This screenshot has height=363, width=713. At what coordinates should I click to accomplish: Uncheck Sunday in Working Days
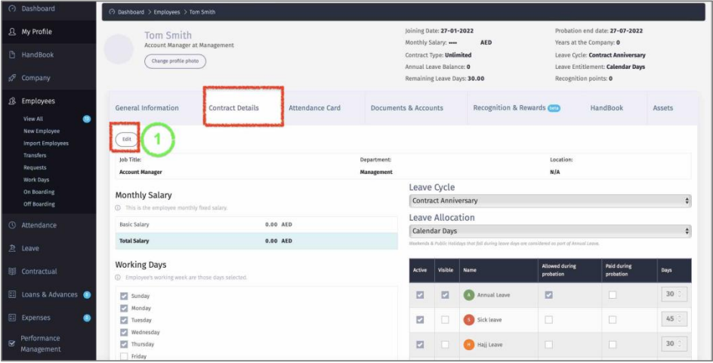(124, 296)
